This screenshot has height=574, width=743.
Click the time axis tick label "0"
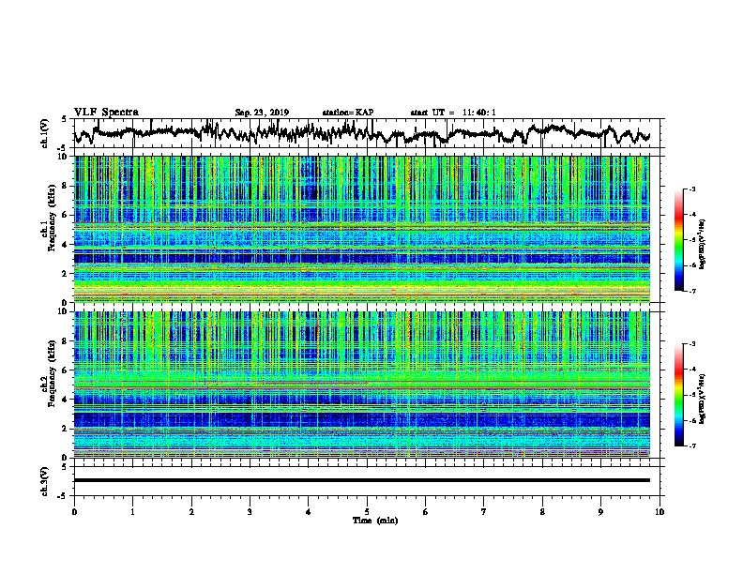pos(74,512)
